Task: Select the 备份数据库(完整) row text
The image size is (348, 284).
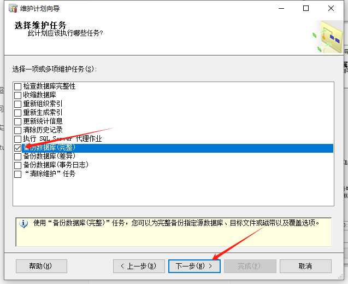Action: [49, 148]
